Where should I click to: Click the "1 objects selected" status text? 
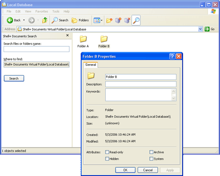14,151
